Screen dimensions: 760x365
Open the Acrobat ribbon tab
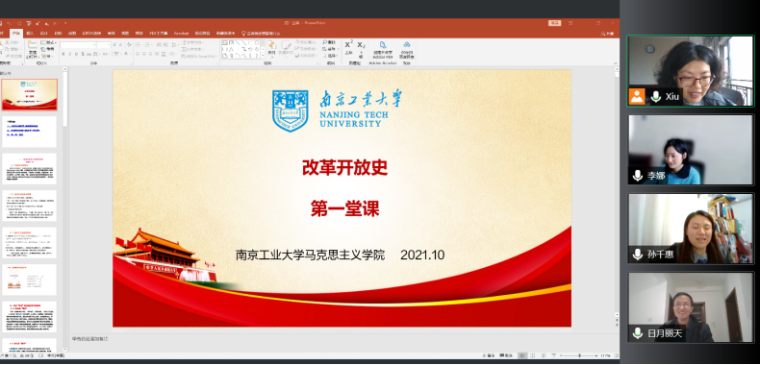point(181,34)
